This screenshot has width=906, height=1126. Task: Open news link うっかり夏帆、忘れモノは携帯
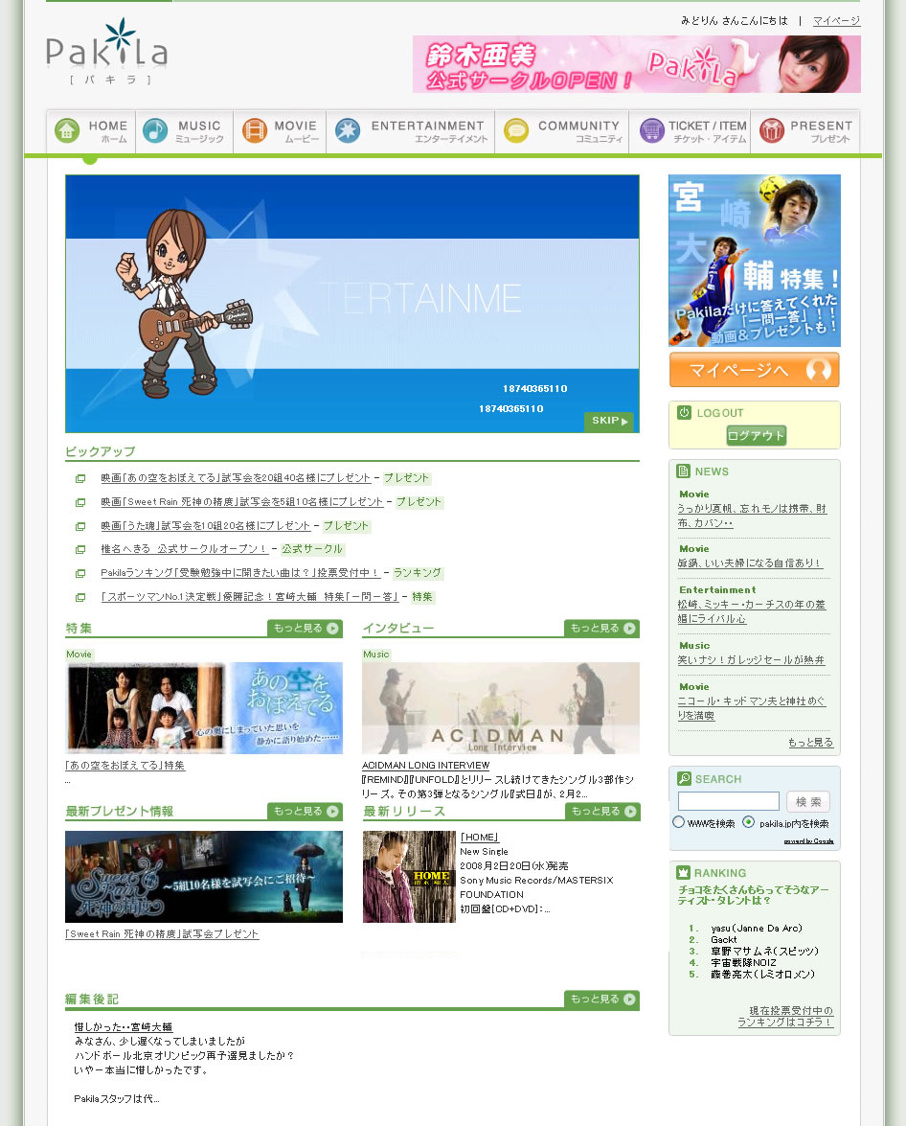[x=752, y=516]
